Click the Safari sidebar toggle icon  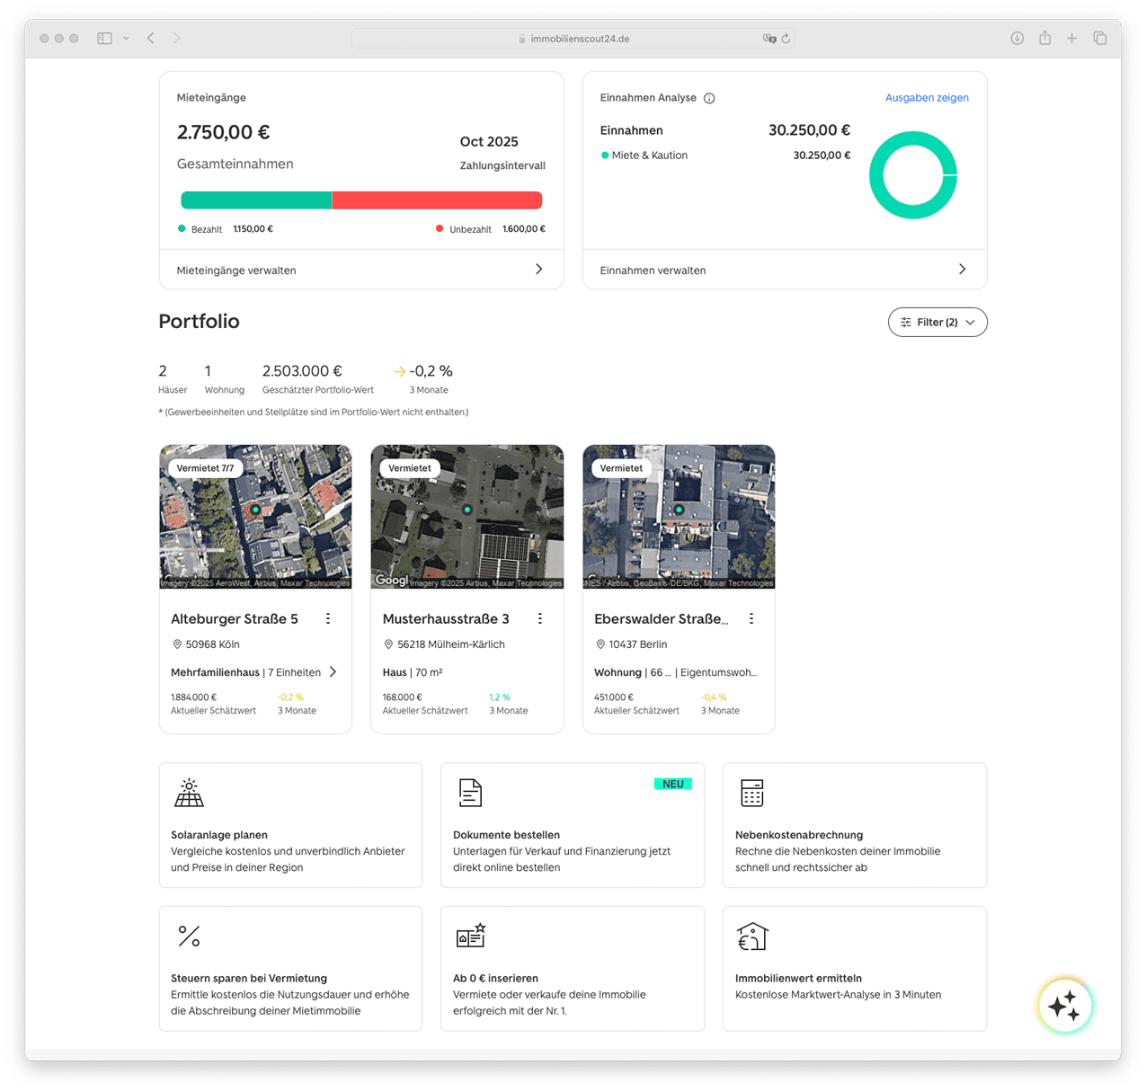pos(105,39)
